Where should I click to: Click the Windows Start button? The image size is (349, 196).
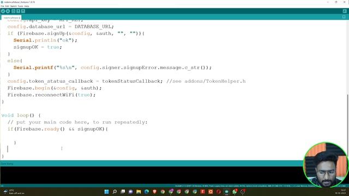pos(107,192)
